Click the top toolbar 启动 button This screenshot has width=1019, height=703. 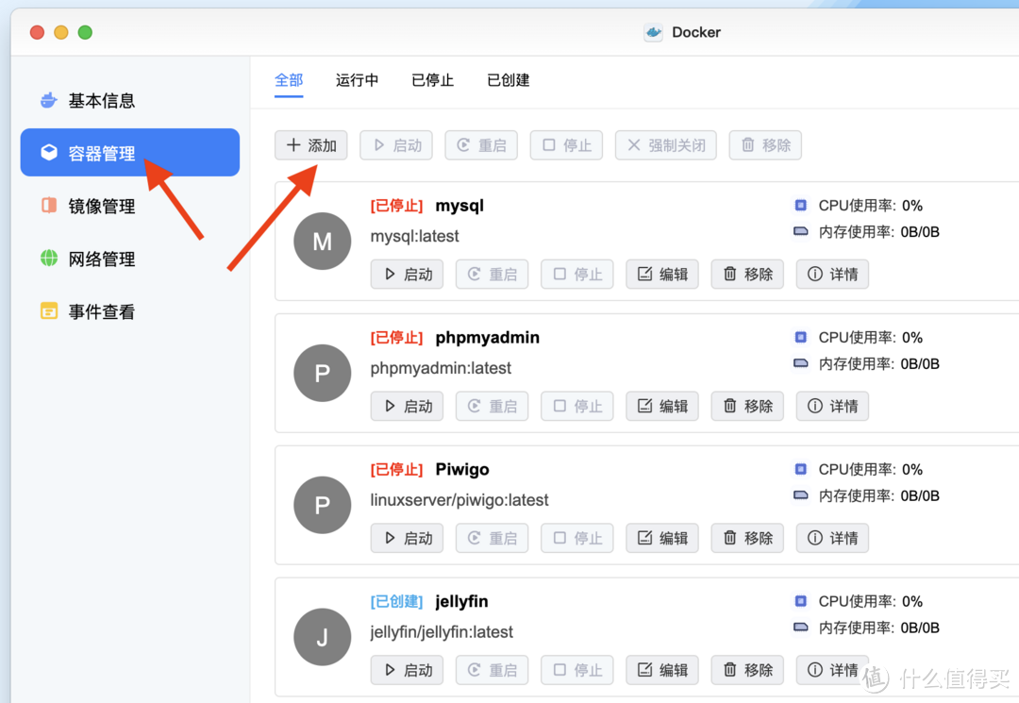(x=396, y=145)
